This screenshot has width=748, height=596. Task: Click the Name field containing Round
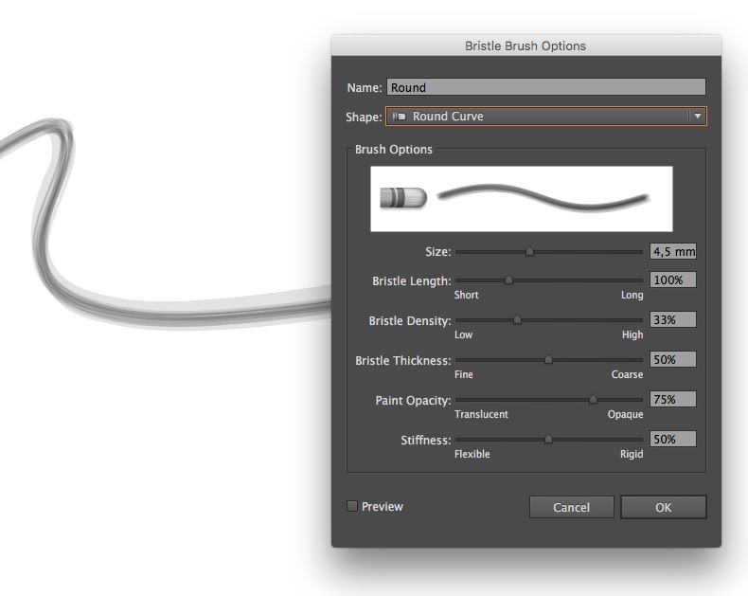point(545,87)
